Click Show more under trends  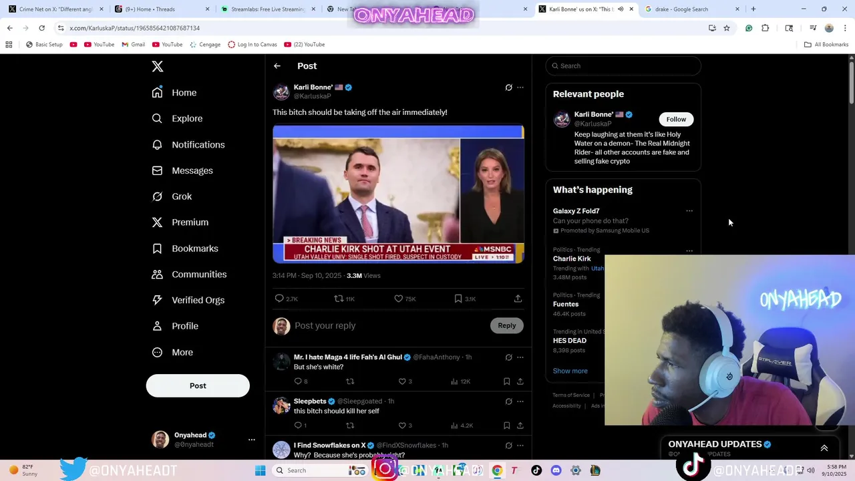click(570, 371)
